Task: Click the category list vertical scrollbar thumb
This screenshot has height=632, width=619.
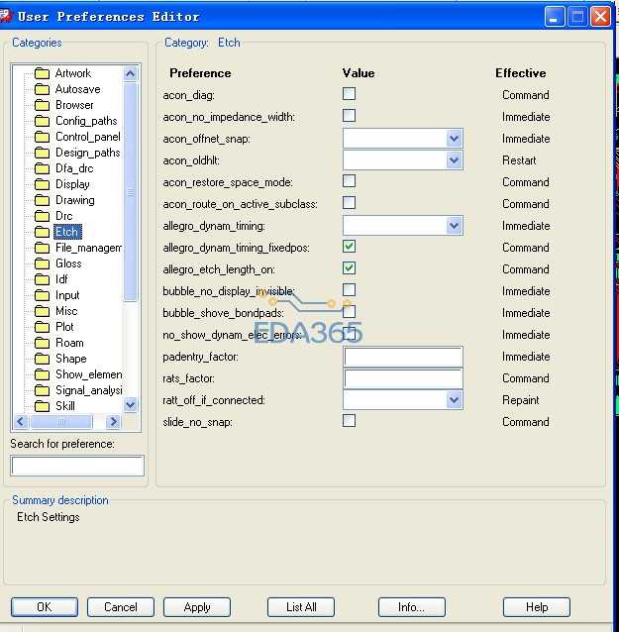Action: tap(130, 192)
